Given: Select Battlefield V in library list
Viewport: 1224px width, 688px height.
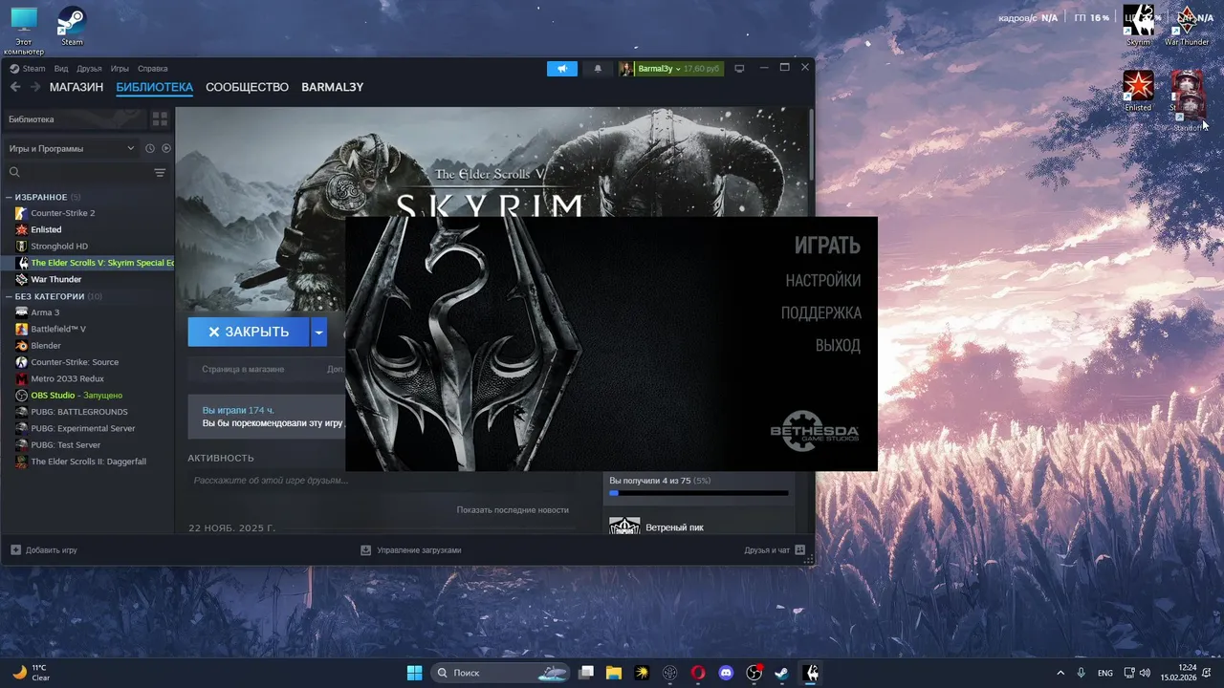Looking at the screenshot, I should coord(58,329).
